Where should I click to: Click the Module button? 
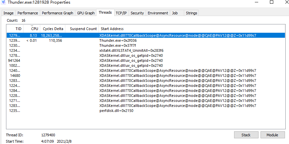coord(272,135)
